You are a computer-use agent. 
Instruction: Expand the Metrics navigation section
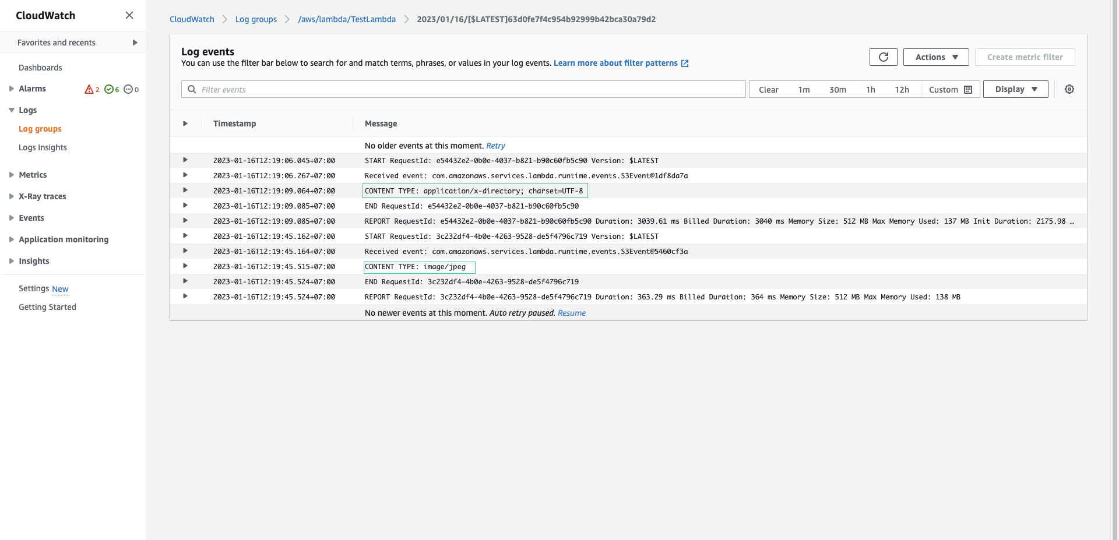[x=11, y=175]
